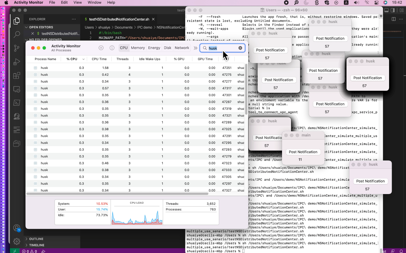Click the VS Code notifications bell

pos(401,251)
